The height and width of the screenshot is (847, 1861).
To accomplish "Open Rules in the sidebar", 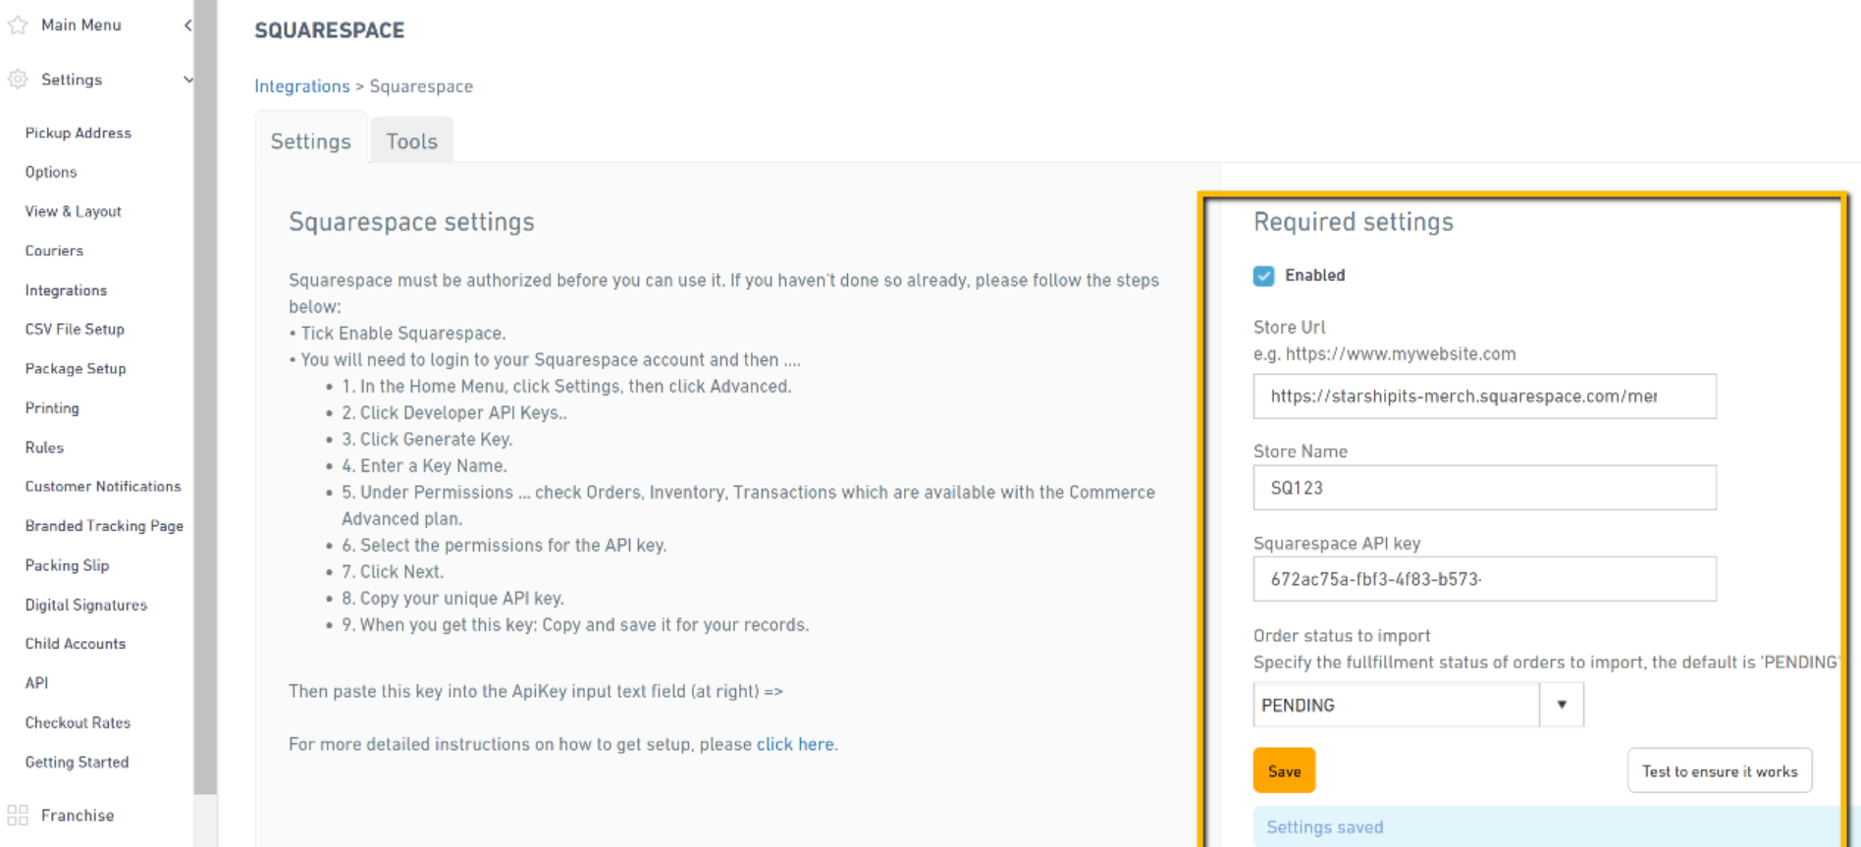I will [44, 447].
